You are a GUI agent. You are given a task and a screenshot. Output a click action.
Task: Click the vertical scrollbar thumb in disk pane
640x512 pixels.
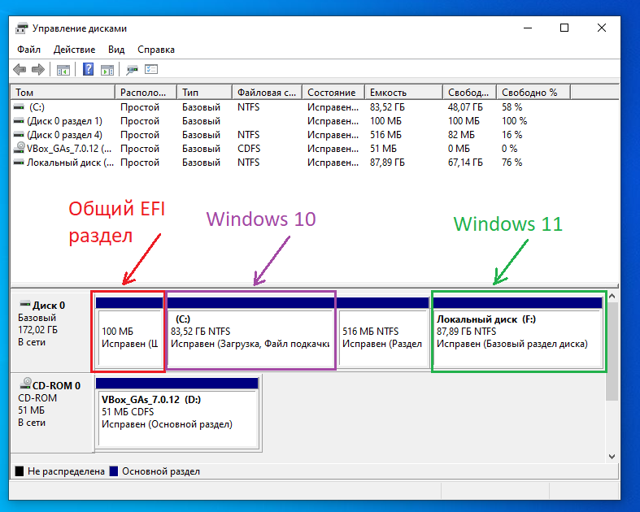click(x=612, y=352)
